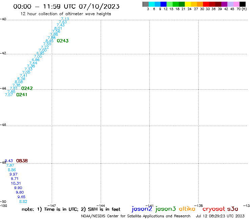This screenshot has height=219, width=250.
Task: Click the 0838 pass time label
Action: tap(22, 161)
